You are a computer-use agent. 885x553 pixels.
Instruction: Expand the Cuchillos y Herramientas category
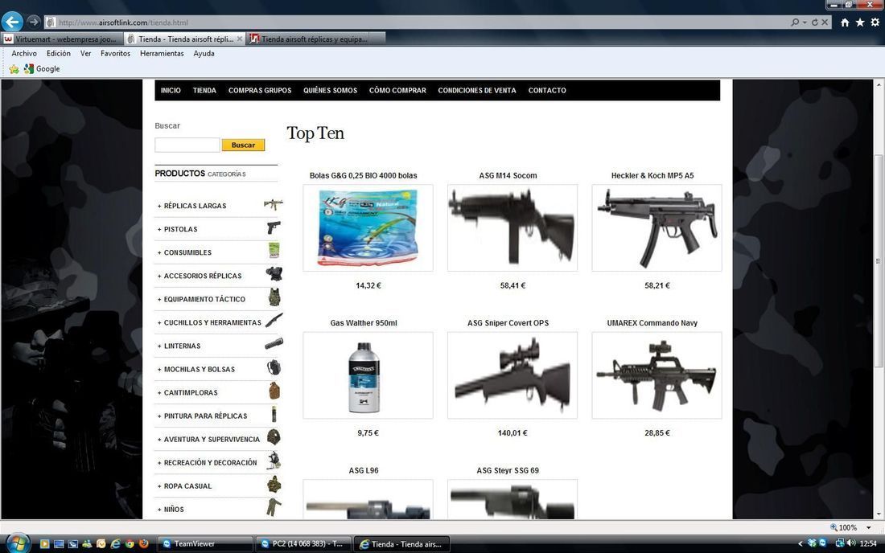tap(209, 322)
